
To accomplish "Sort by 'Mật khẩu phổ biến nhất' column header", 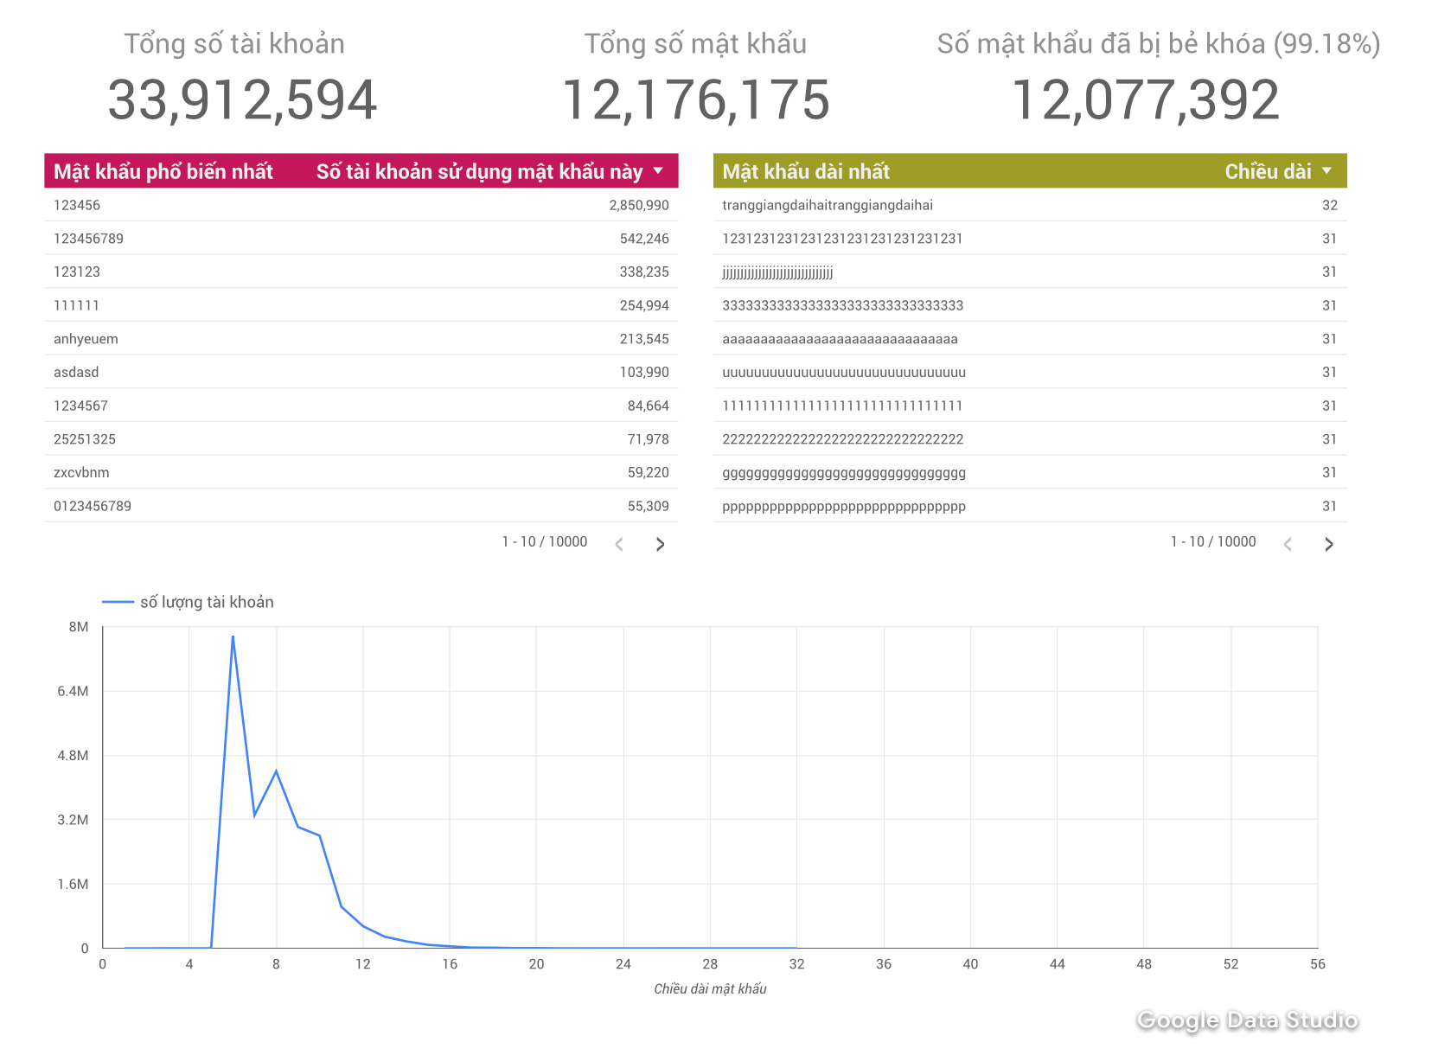I will (163, 171).
